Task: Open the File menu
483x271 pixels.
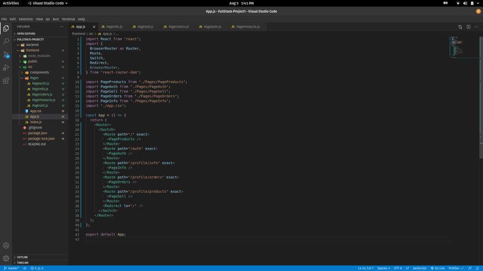Action: tap(4, 19)
